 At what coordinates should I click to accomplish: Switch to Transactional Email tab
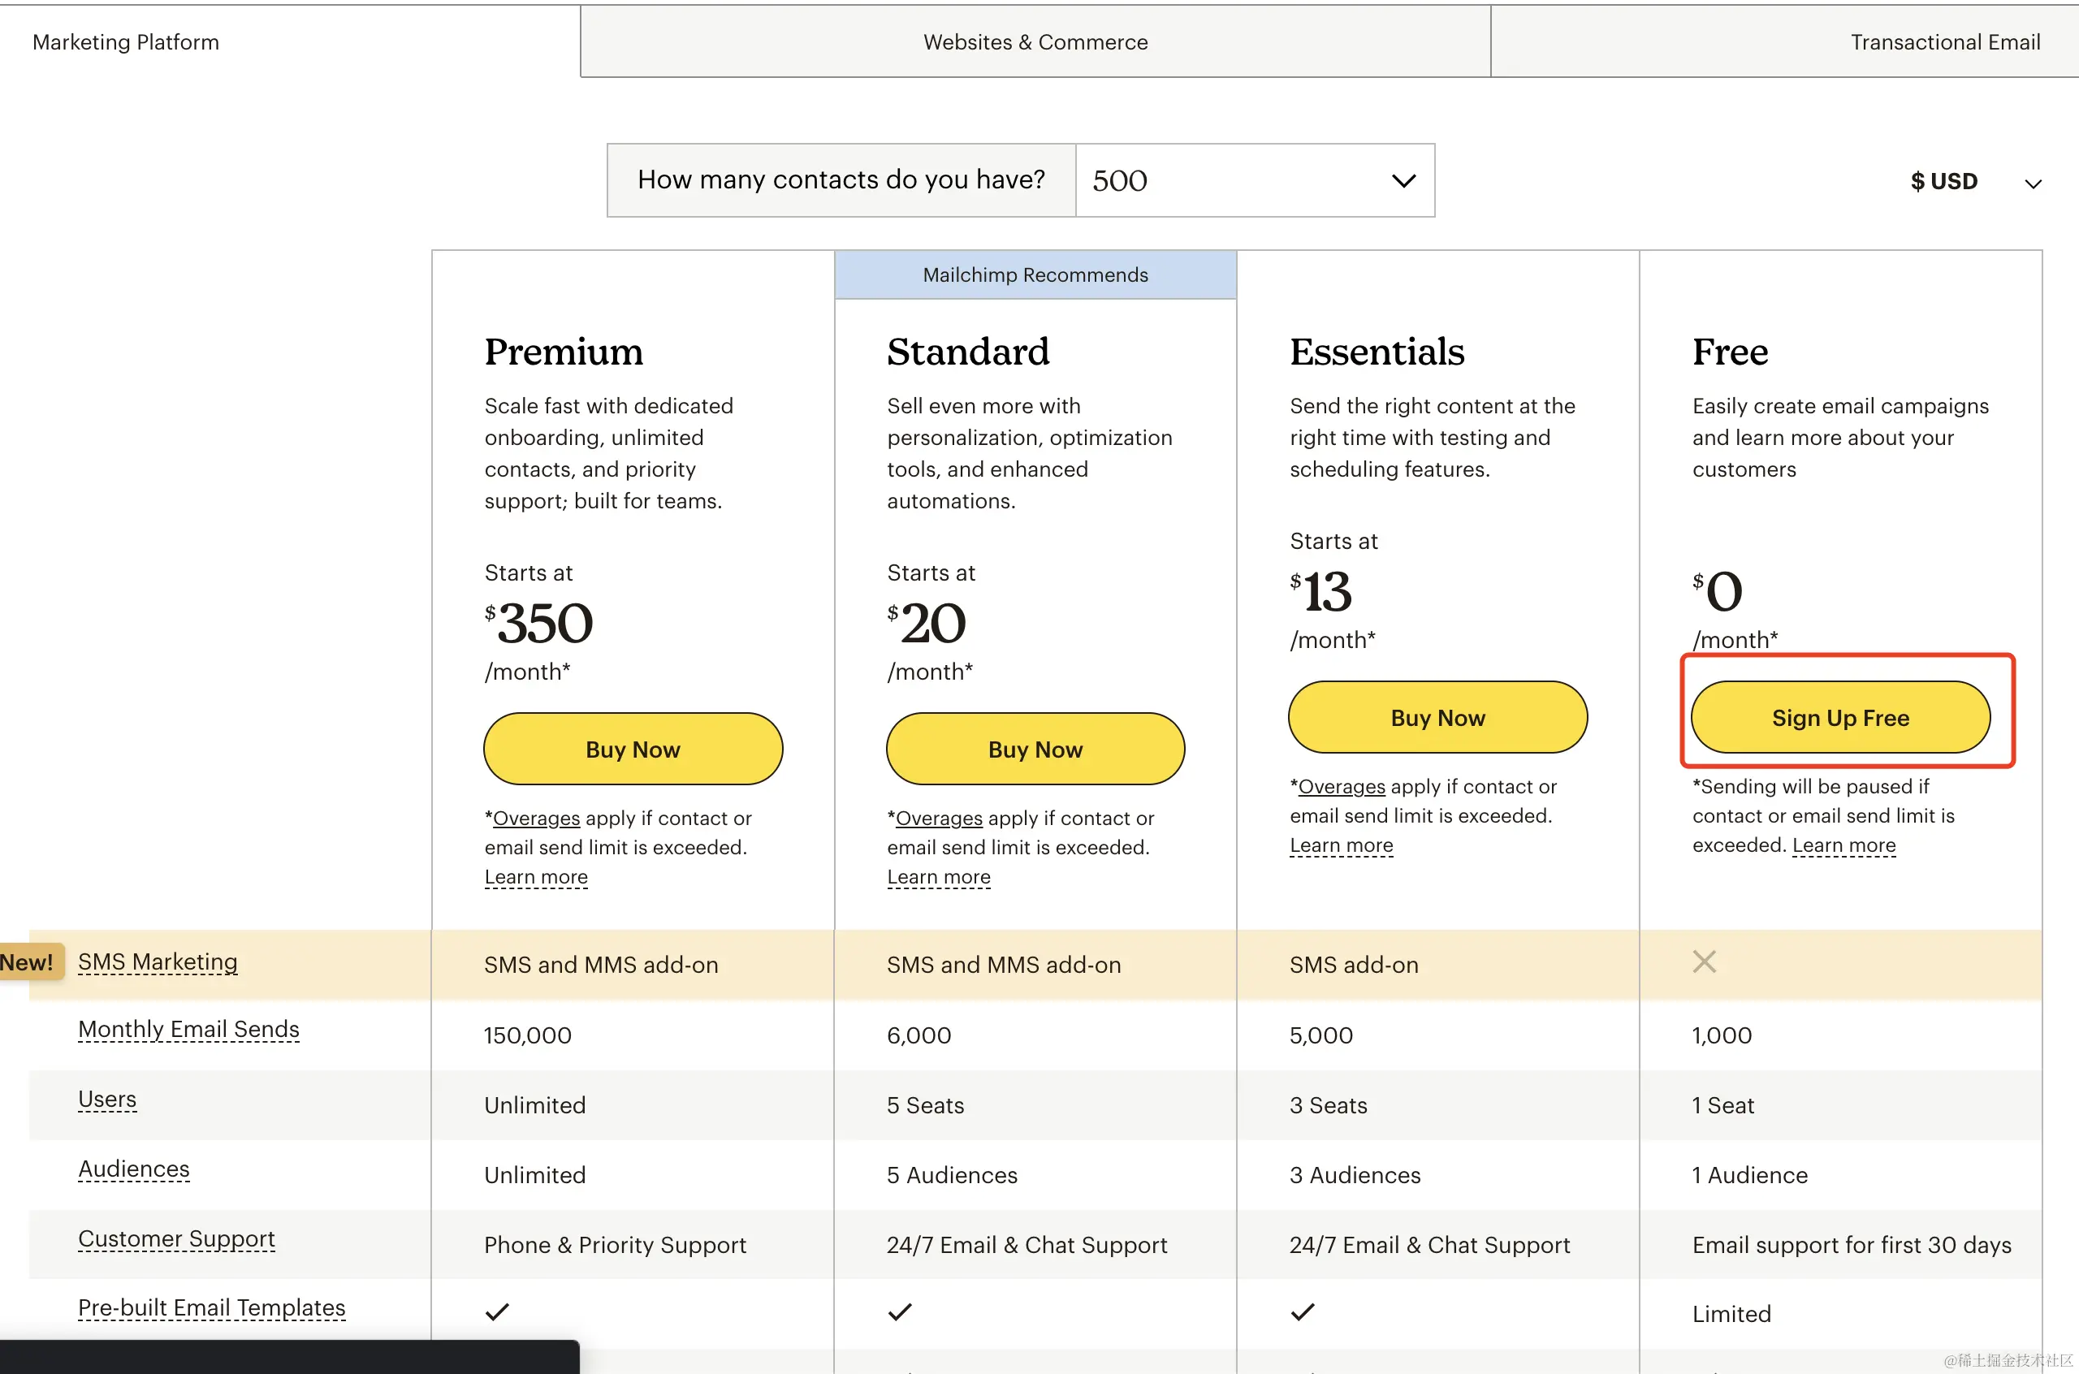tap(1944, 42)
